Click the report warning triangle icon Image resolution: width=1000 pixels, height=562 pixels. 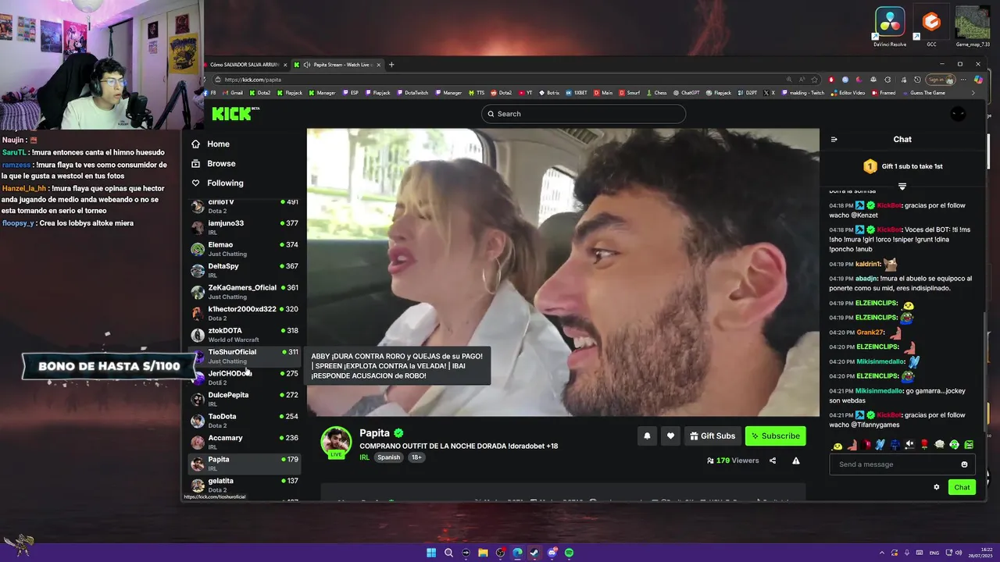point(796,461)
